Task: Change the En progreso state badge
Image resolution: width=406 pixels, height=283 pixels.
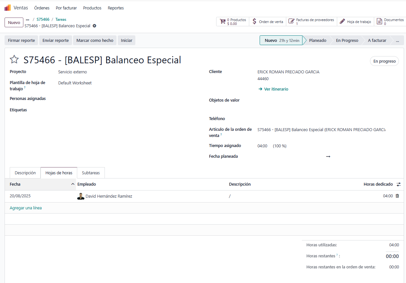Action: click(x=384, y=61)
